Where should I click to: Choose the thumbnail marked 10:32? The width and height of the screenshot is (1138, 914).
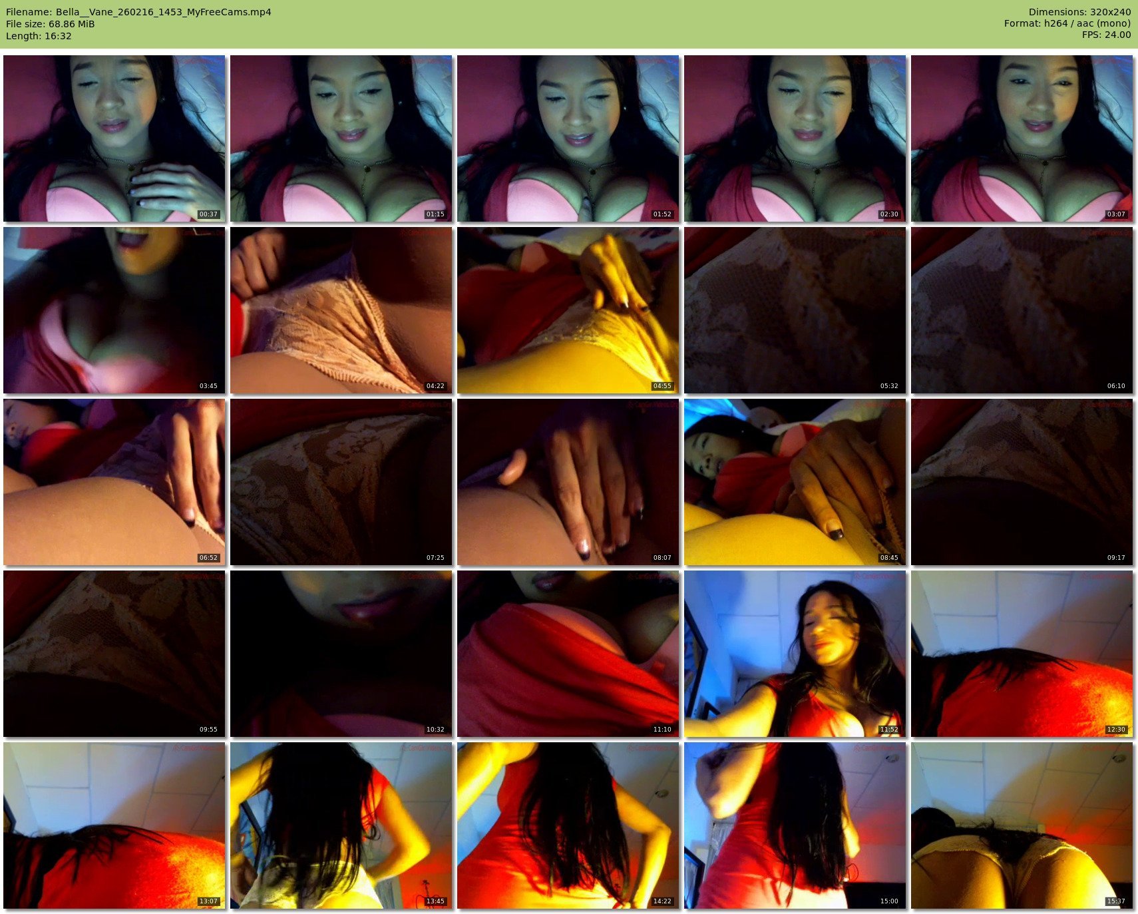(x=341, y=654)
